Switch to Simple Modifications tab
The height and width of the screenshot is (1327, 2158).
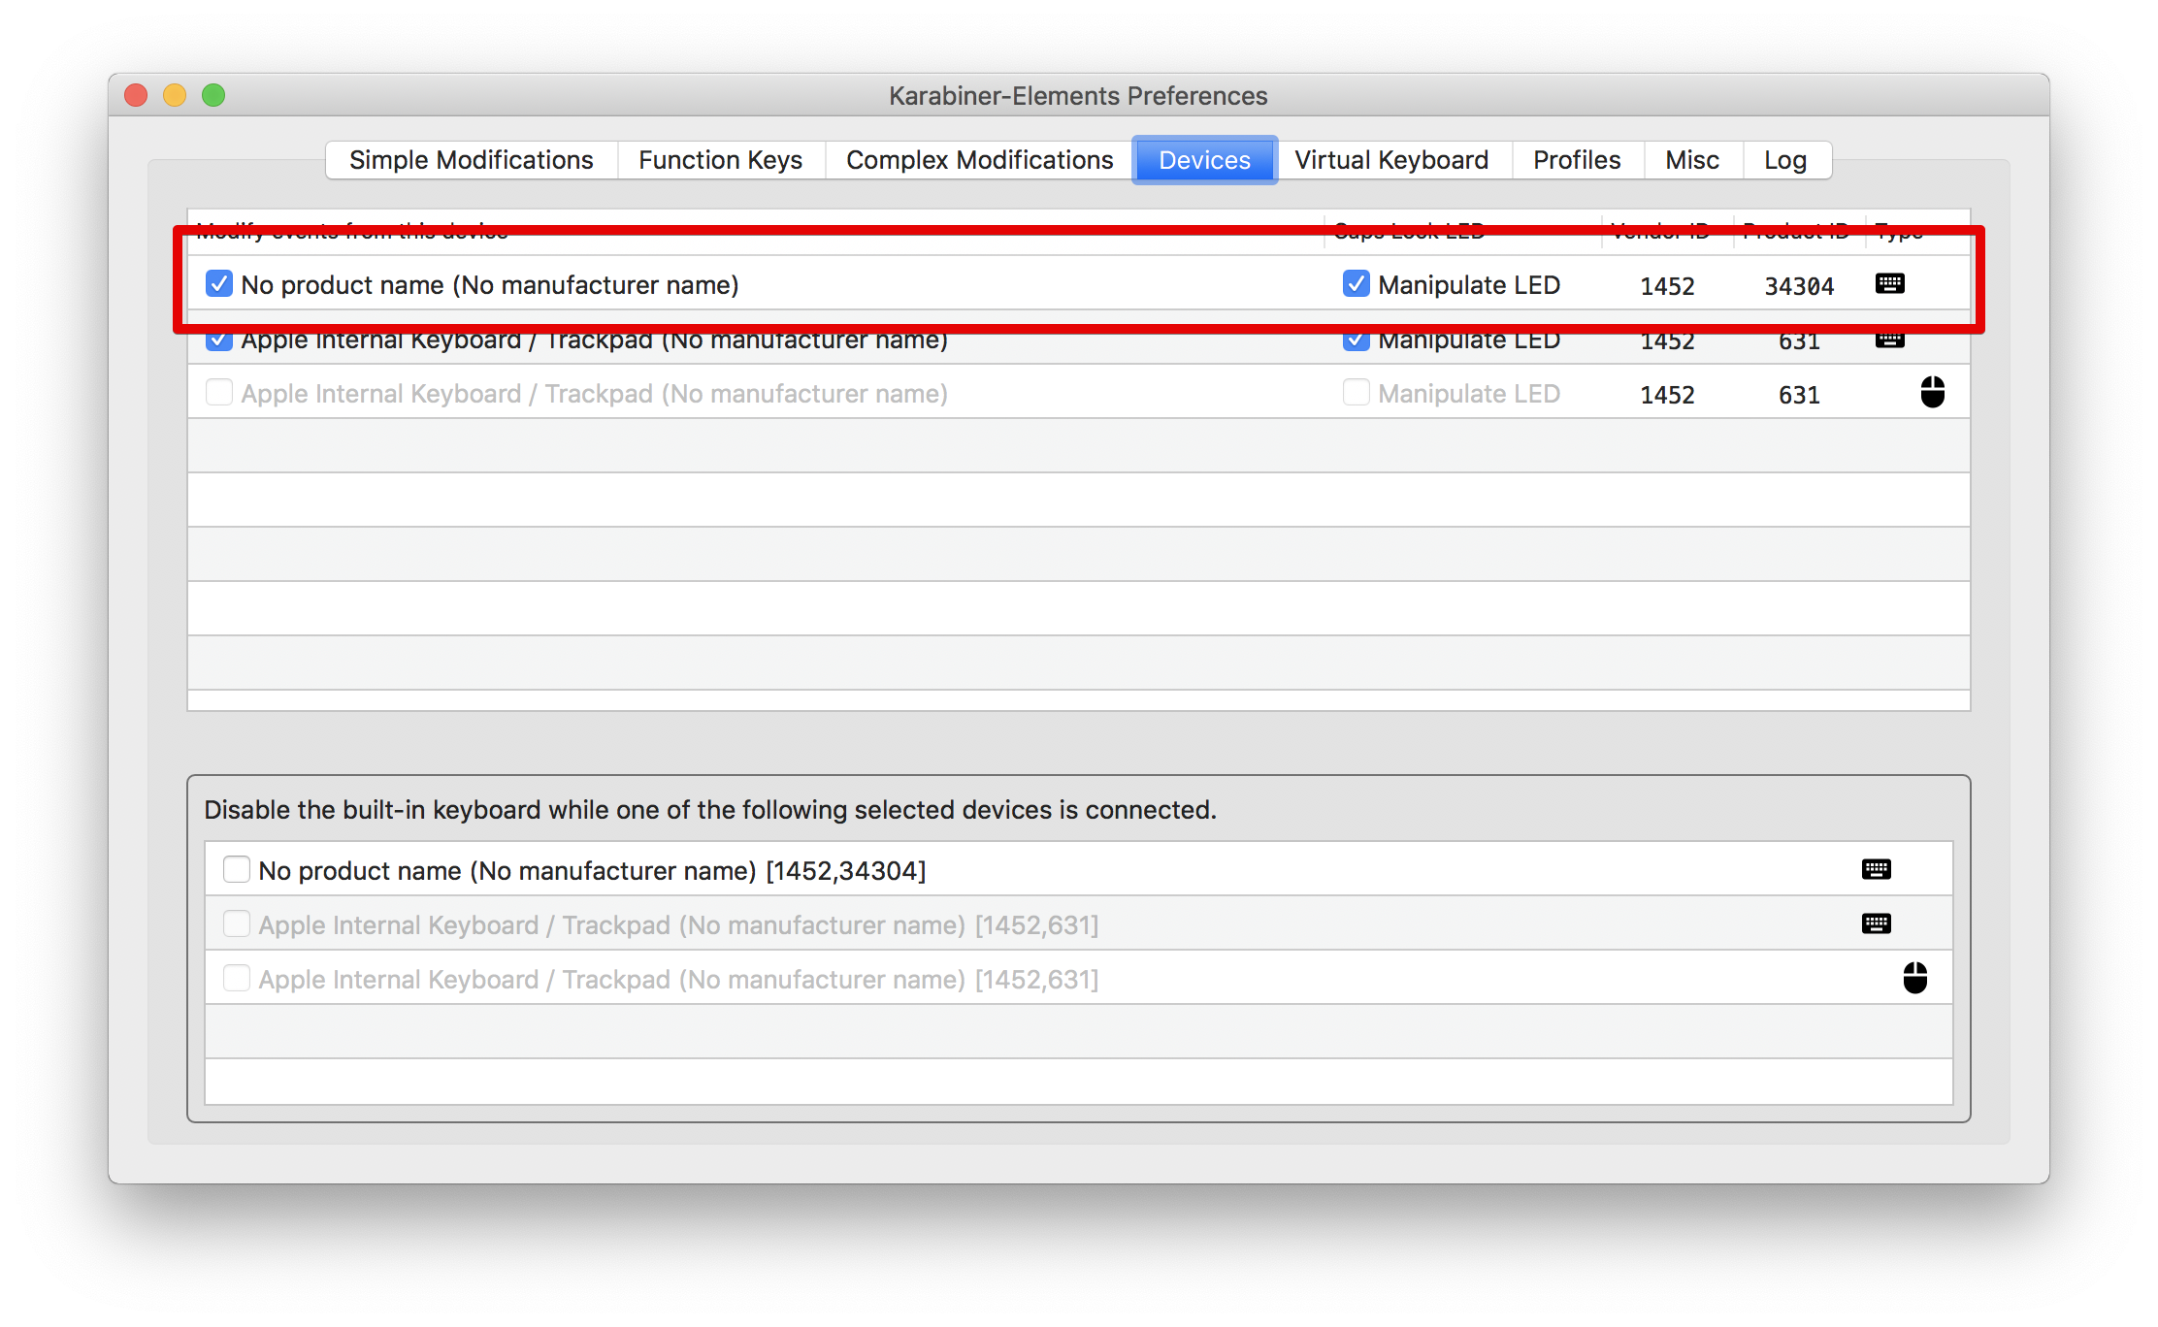point(471,160)
